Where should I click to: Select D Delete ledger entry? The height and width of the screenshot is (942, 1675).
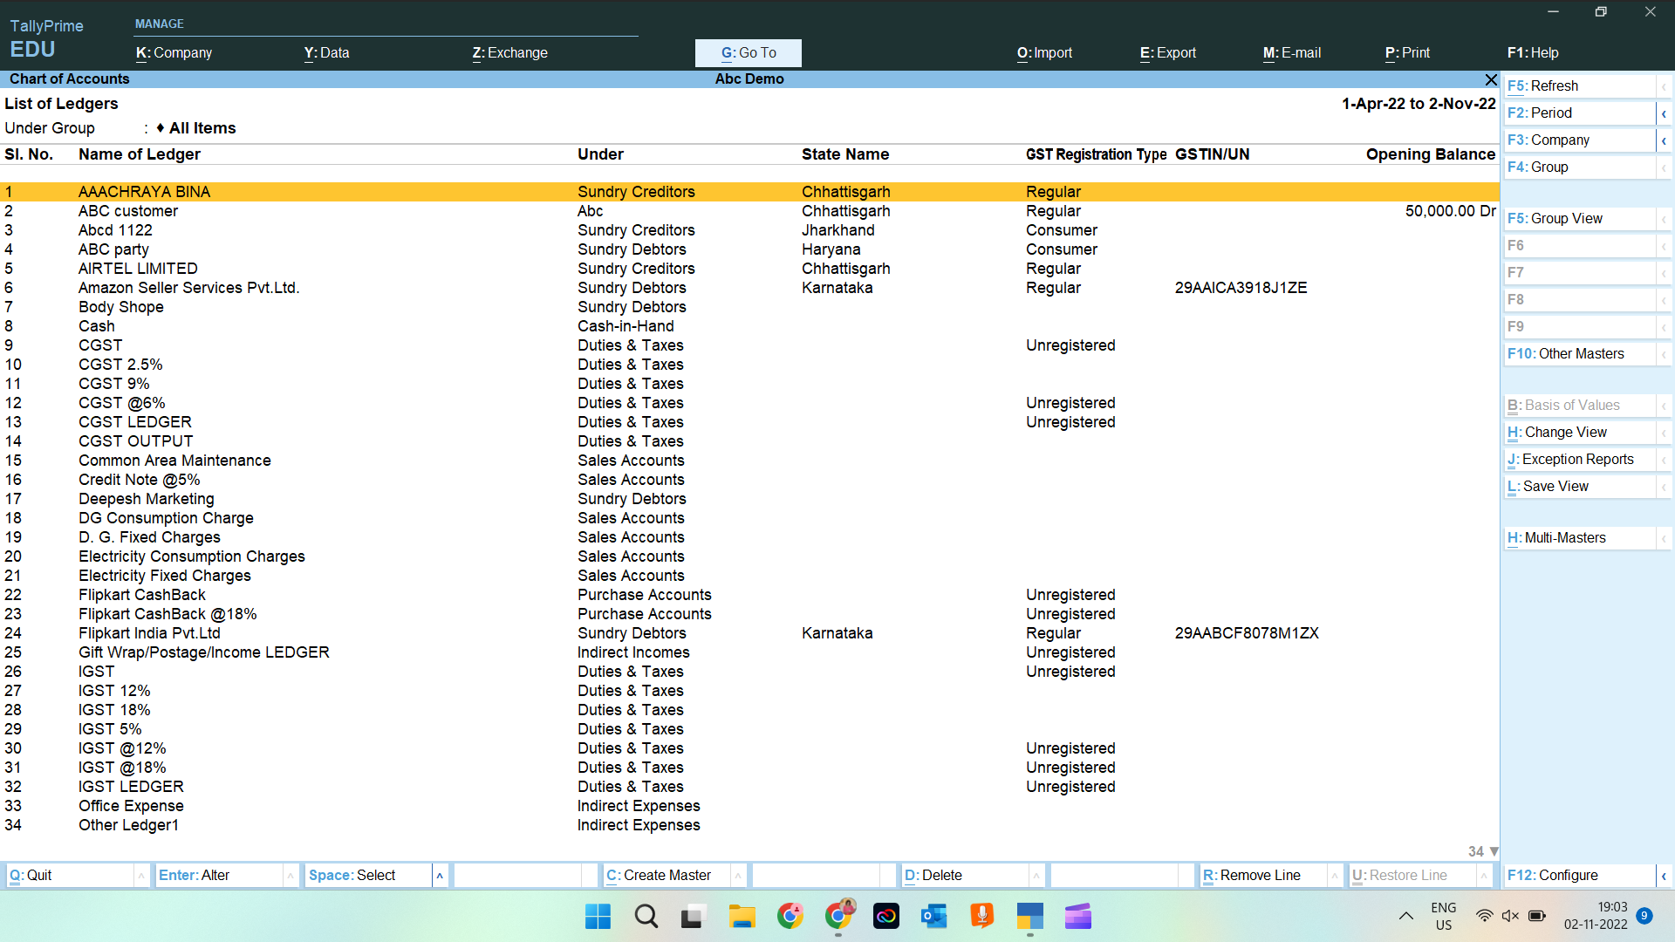(x=933, y=876)
